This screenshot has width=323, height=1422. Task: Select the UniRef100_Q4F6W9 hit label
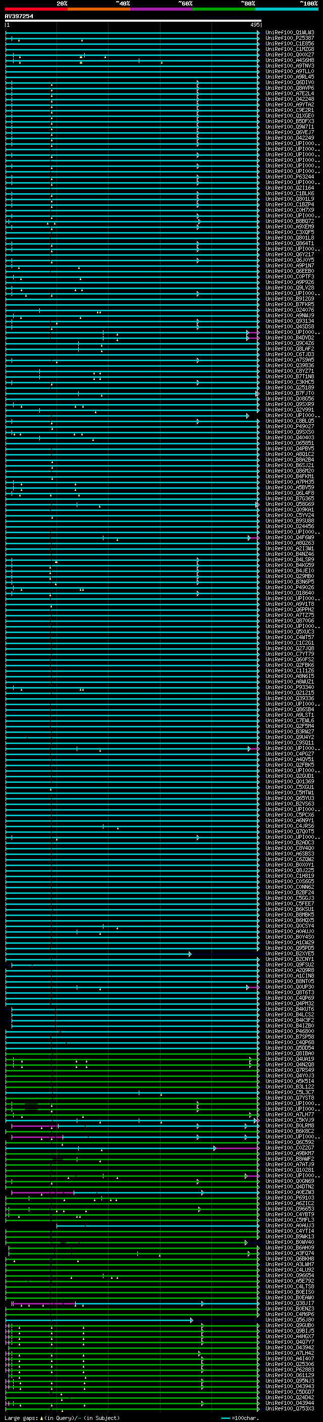[290, 538]
